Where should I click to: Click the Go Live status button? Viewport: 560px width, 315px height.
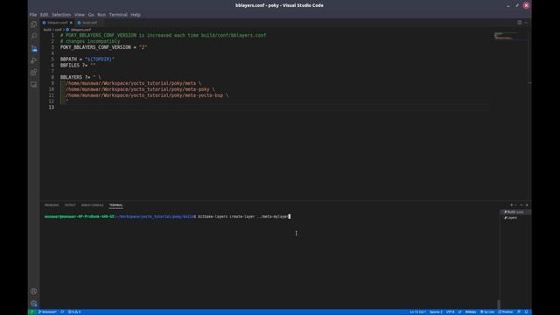point(487,311)
